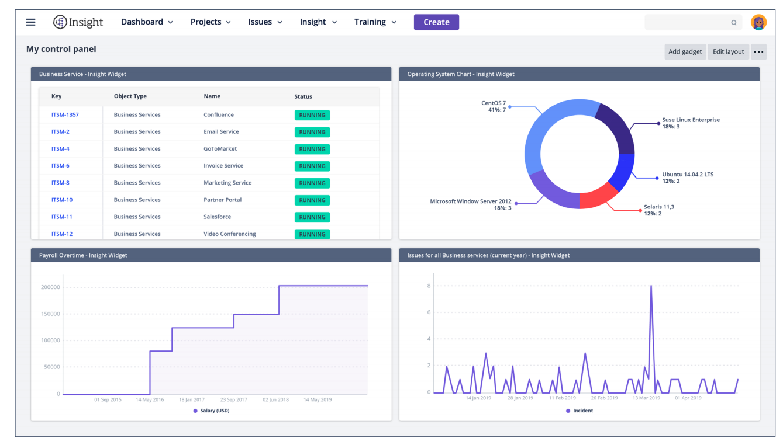The image size is (783, 445).
Task: Click the Add gadget button
Action: coord(685,51)
